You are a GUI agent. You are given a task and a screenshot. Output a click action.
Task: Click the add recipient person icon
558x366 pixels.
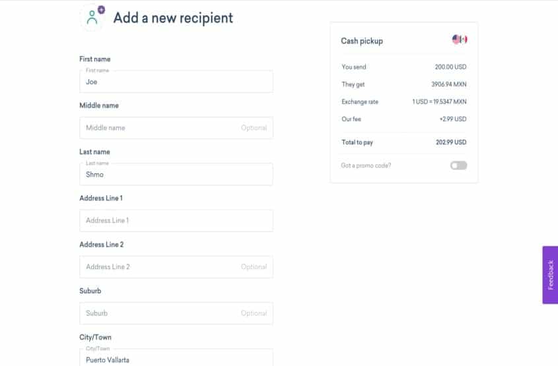pyautogui.click(x=93, y=16)
